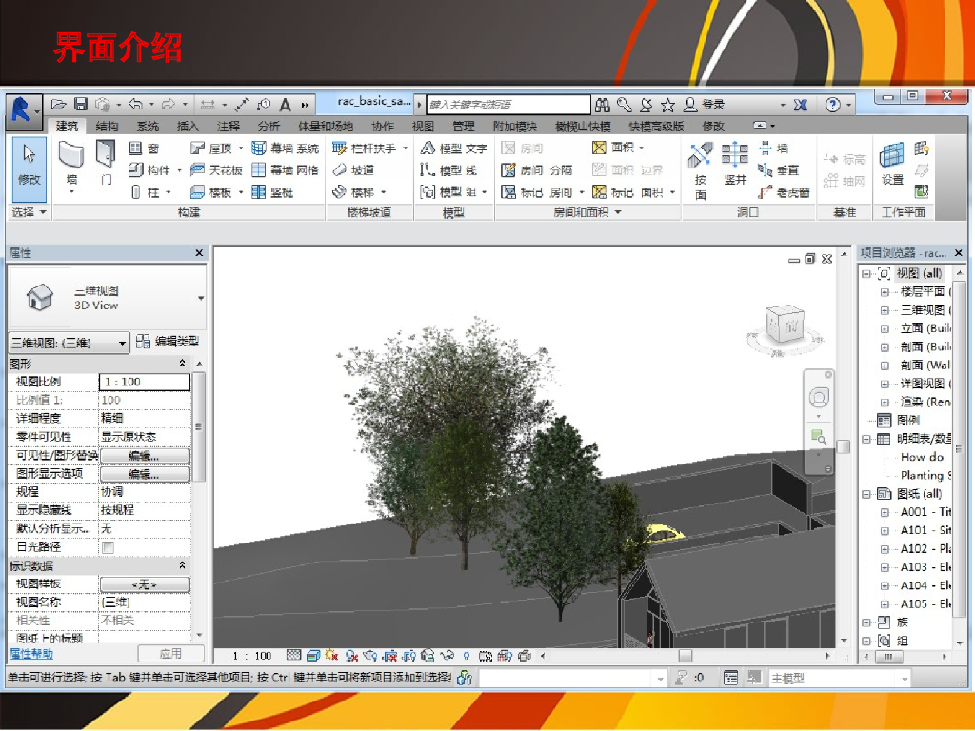
Task: Open the 注释 ribbon tab
Action: click(x=229, y=127)
